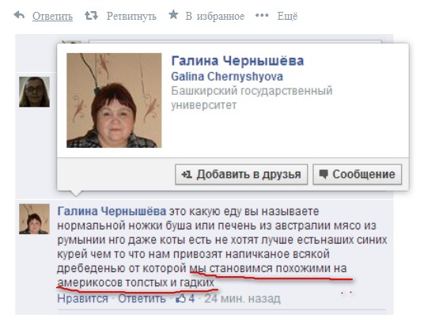Open the Galina Chernyshyova transliterated name link
The height and width of the screenshot is (333, 439).
click(x=227, y=76)
